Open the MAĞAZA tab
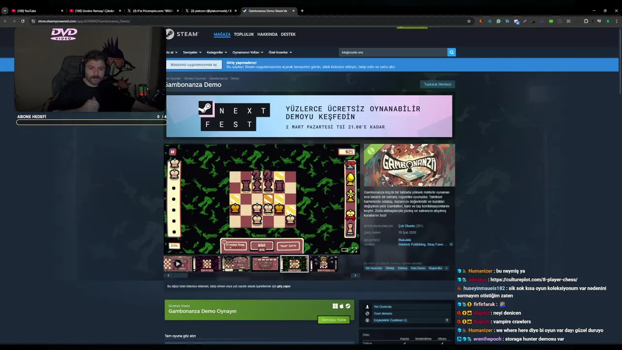 222,35
